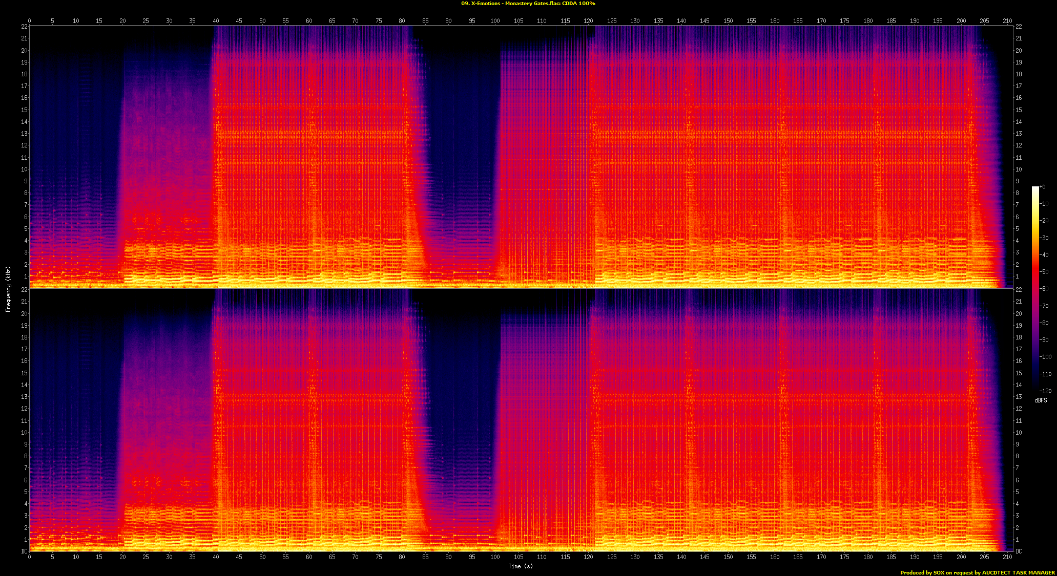Click the -120 label on the dBFS scale
Viewport: 1057px width, 576px height.
tap(1045, 391)
